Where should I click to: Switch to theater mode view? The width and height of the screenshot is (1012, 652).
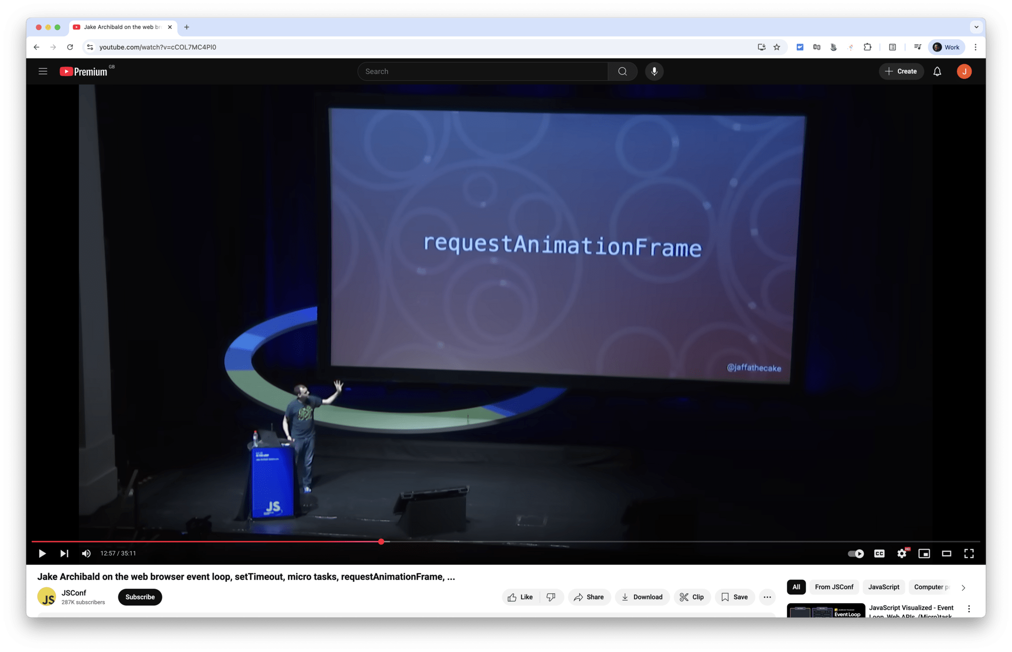(x=946, y=553)
